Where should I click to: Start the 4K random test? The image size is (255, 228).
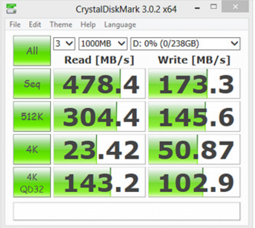point(32,149)
